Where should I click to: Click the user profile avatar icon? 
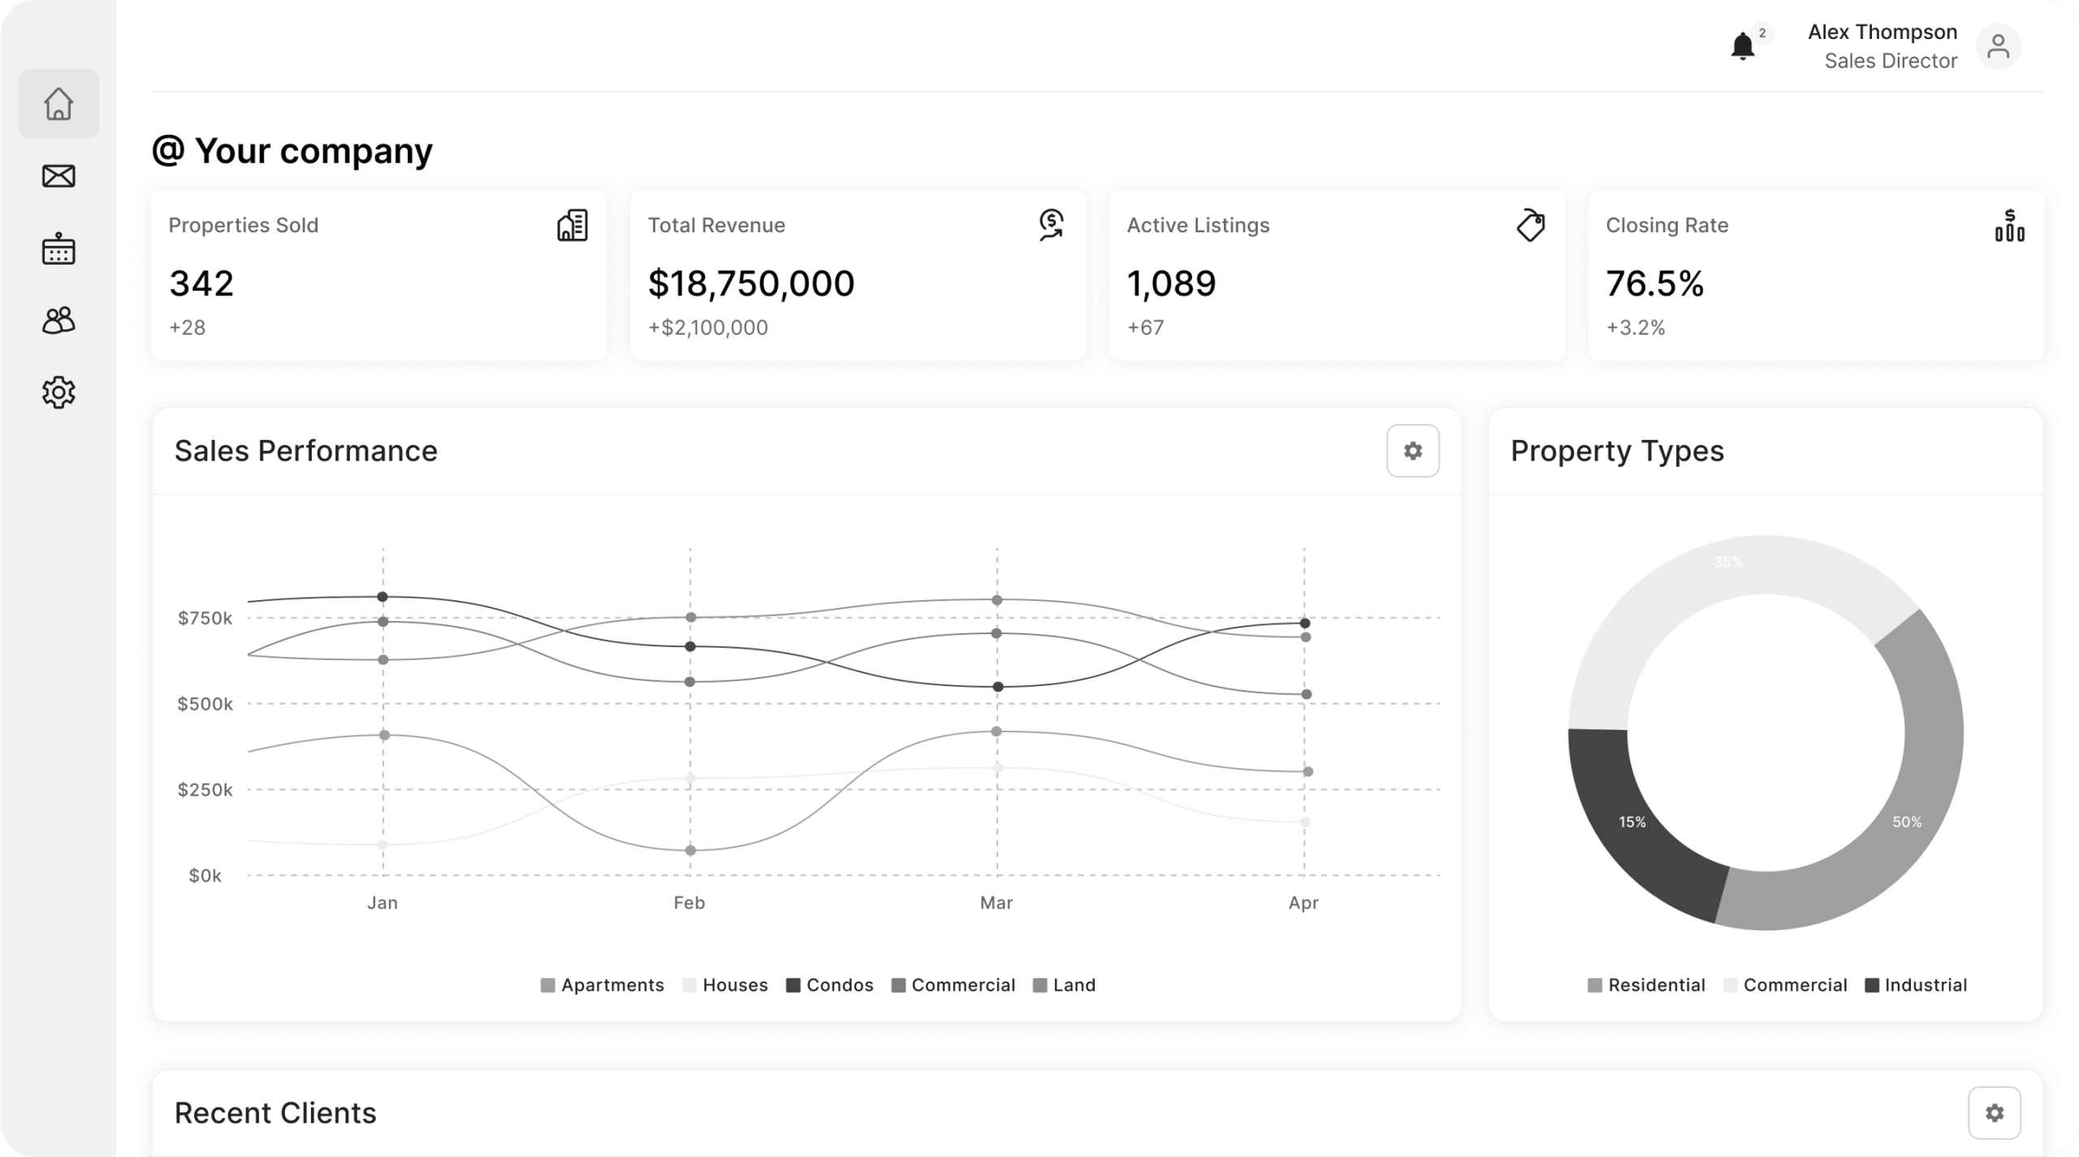pyautogui.click(x=1999, y=46)
